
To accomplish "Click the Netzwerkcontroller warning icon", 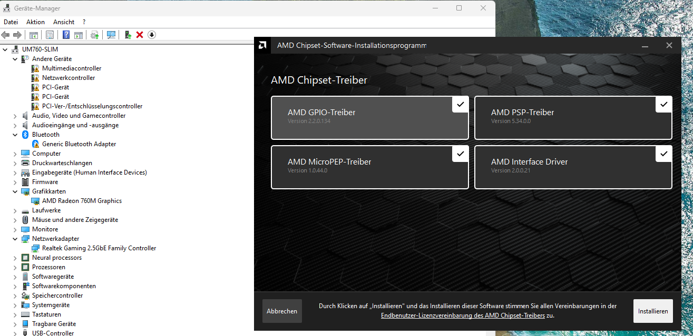I will click(x=35, y=78).
